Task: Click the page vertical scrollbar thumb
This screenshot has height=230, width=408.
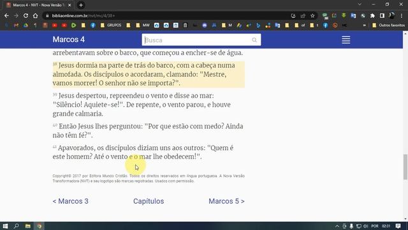Action: (405, 167)
